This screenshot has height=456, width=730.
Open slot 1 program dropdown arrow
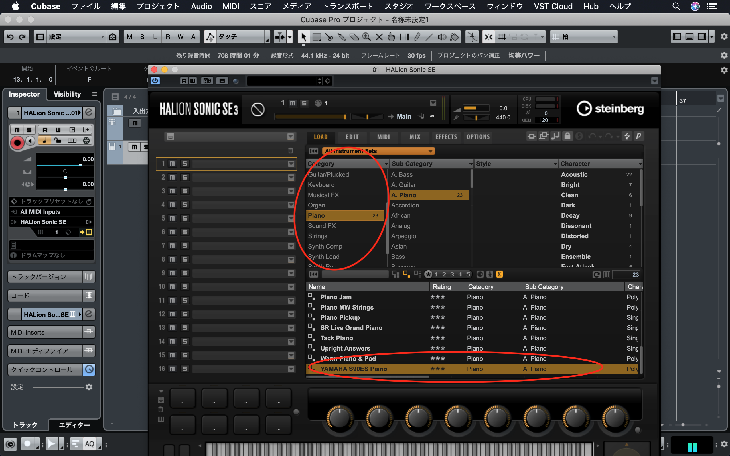click(291, 164)
